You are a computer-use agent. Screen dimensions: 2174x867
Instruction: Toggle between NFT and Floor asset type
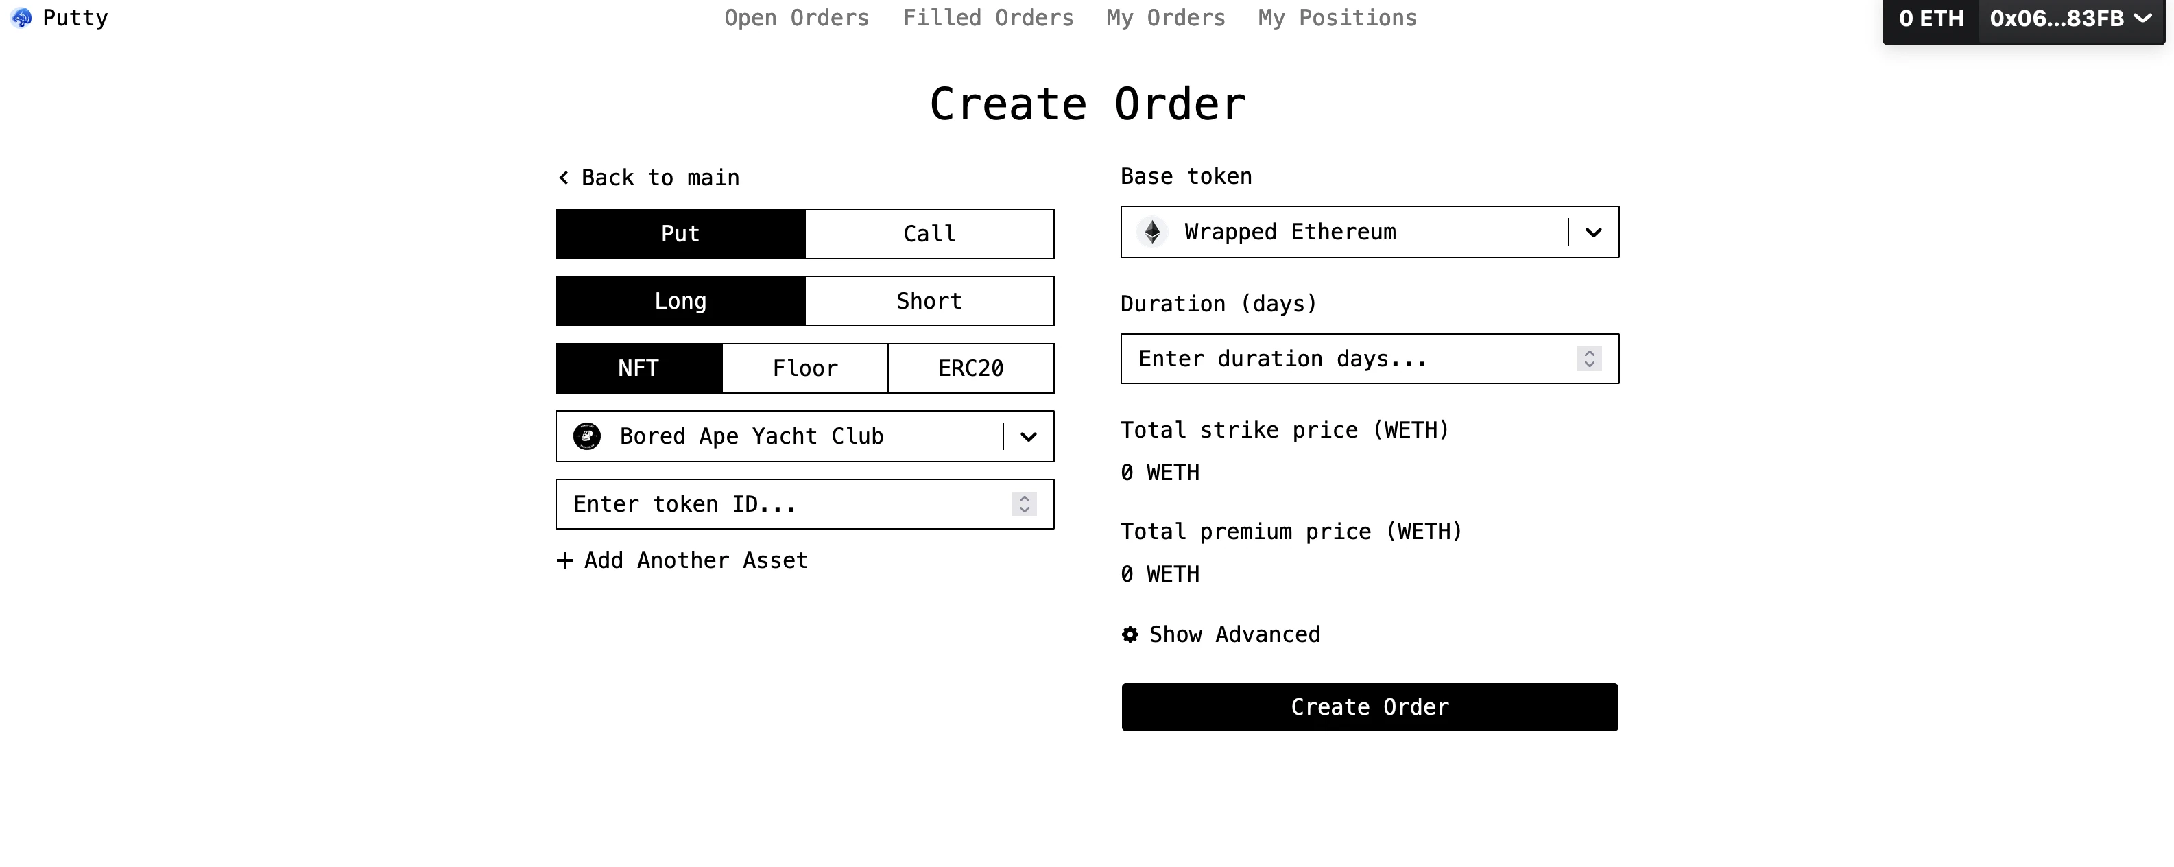(x=803, y=368)
